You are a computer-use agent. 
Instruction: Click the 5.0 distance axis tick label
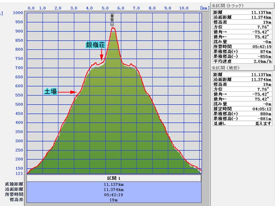pyautogui.click(x=105, y=8)
